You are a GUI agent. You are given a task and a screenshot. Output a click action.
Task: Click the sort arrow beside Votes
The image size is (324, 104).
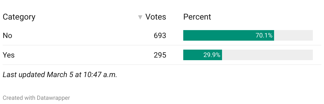click(x=140, y=17)
